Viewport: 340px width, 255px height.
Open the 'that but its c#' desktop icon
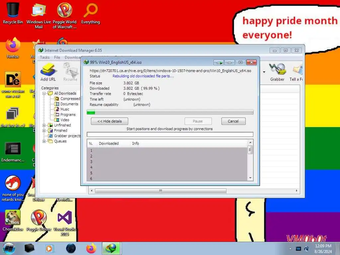[13, 117]
